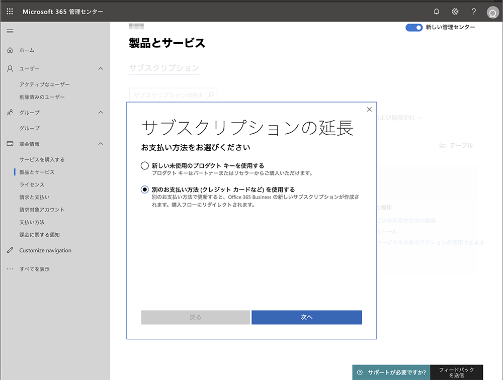Click すべてを表示 to show all
This screenshot has width=503, height=380.
point(34,269)
